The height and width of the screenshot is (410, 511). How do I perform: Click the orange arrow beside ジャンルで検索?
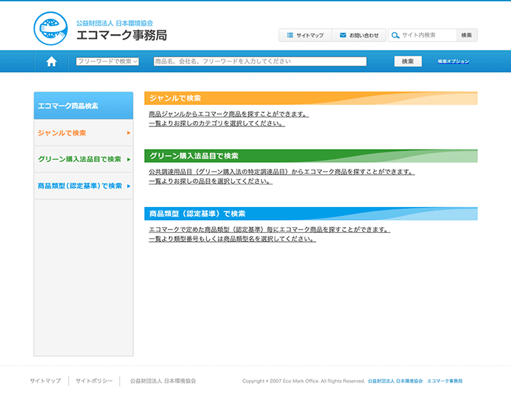[128, 133]
